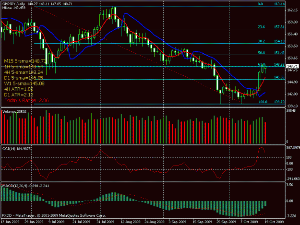The height and width of the screenshot is (225, 300).
Task: Select the 19 Oct 2009 date axis label
Action: [x=274, y=222]
